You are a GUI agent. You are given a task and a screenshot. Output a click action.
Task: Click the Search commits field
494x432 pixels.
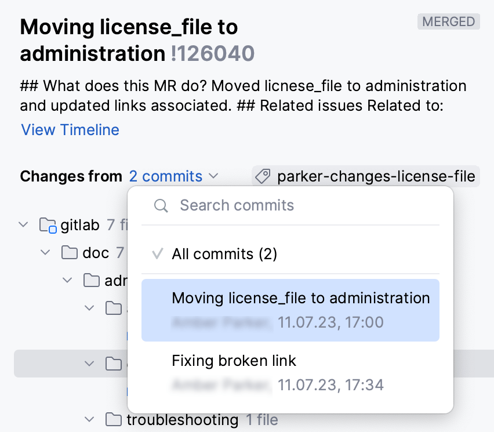click(x=302, y=205)
